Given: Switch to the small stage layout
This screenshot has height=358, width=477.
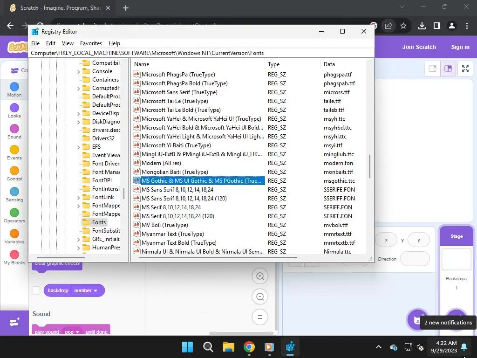Looking at the screenshot, I should [433, 69].
